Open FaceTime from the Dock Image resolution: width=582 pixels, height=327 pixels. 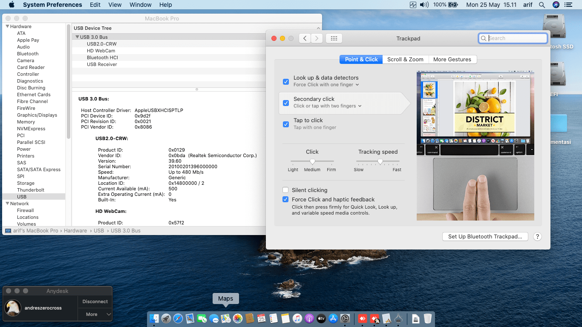[202, 318]
